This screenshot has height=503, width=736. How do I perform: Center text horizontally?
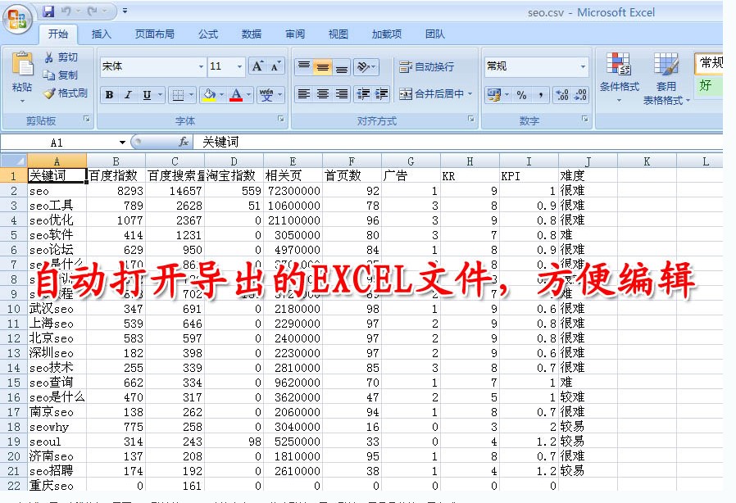322,94
